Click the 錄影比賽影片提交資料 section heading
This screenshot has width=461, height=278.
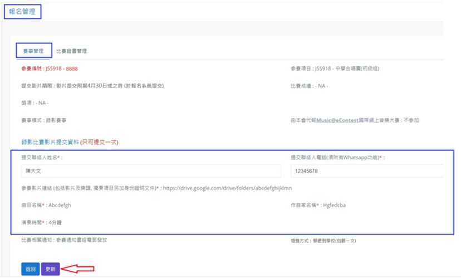click(50, 142)
